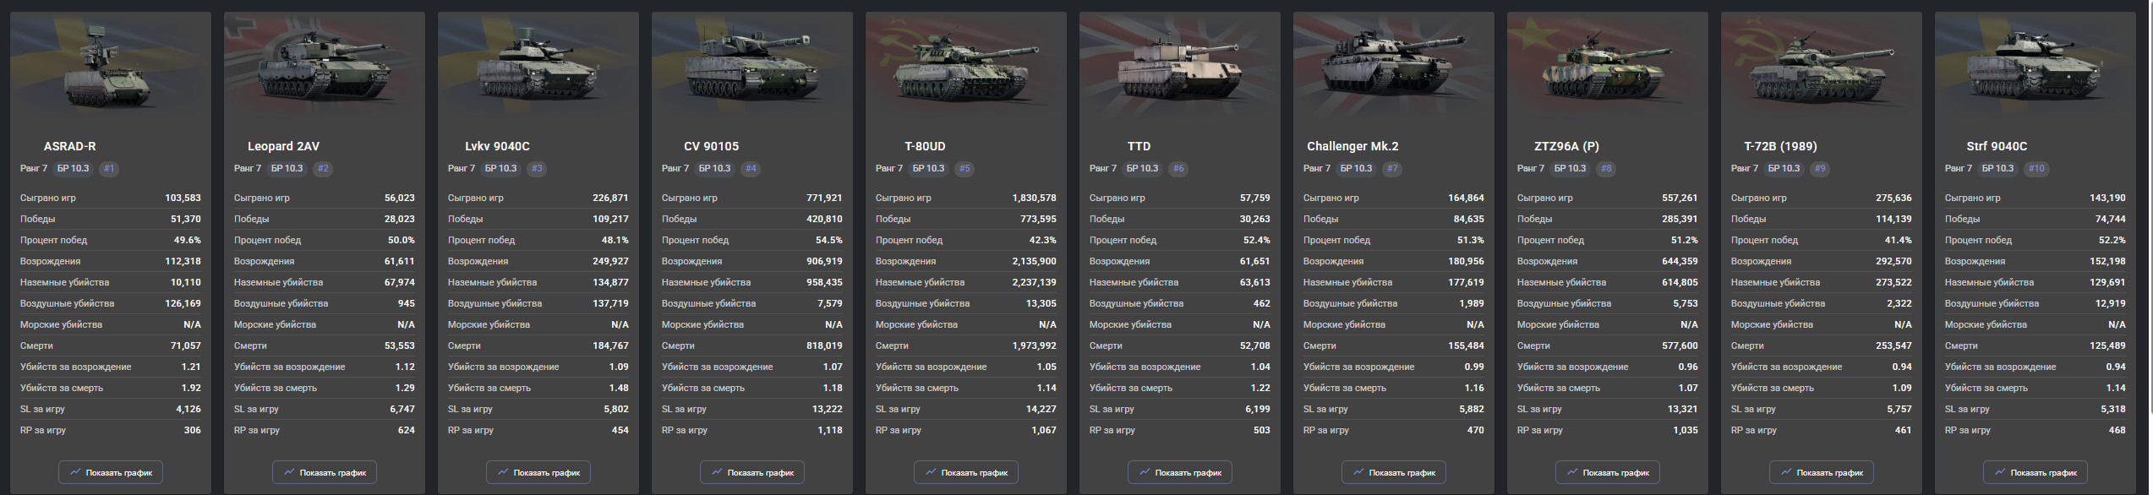
Task: Show the chart for TTD
Action: tap(1180, 472)
